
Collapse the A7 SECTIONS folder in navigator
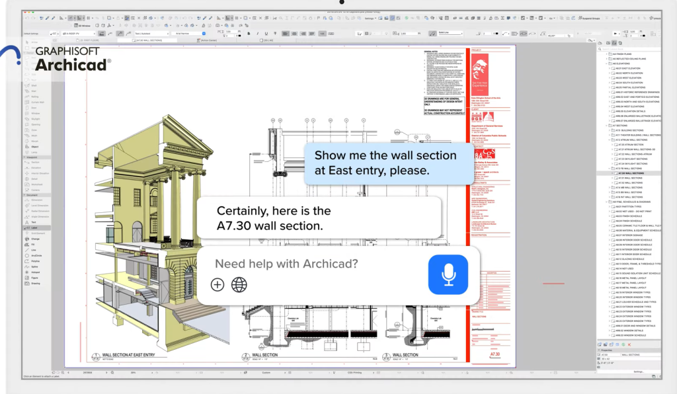607,126
